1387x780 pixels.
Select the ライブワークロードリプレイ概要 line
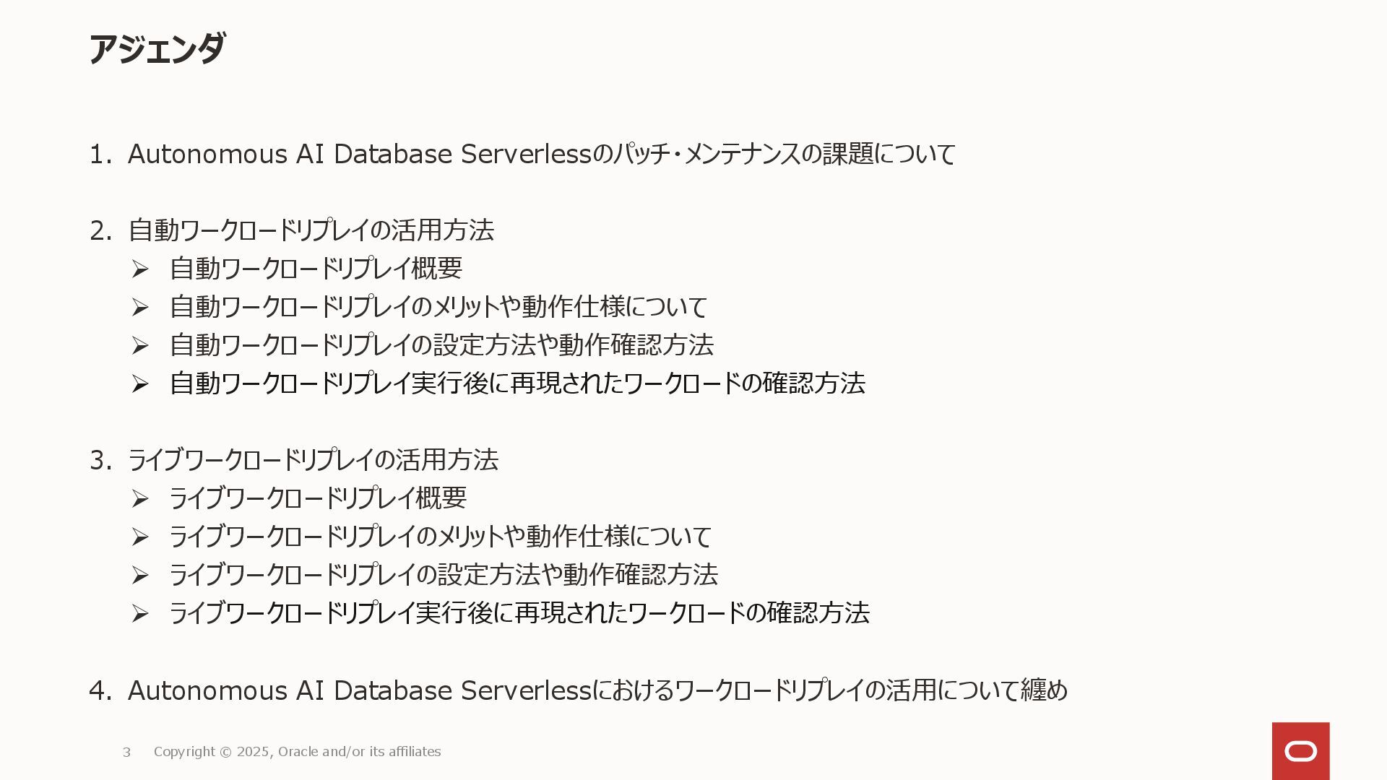(318, 498)
